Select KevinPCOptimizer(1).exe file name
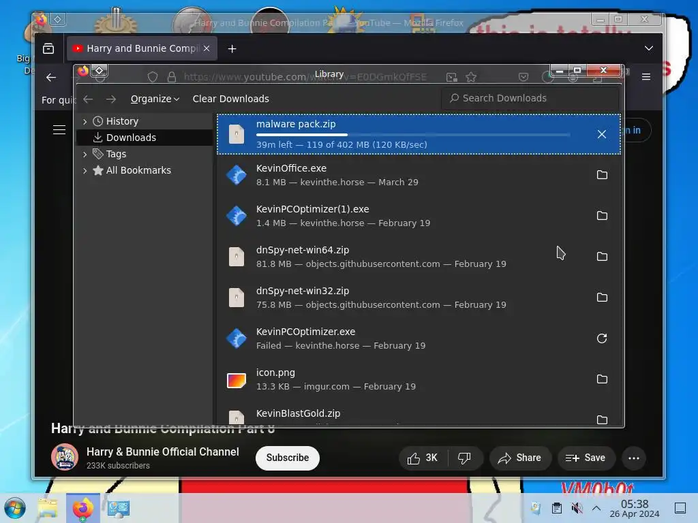 tap(312, 209)
